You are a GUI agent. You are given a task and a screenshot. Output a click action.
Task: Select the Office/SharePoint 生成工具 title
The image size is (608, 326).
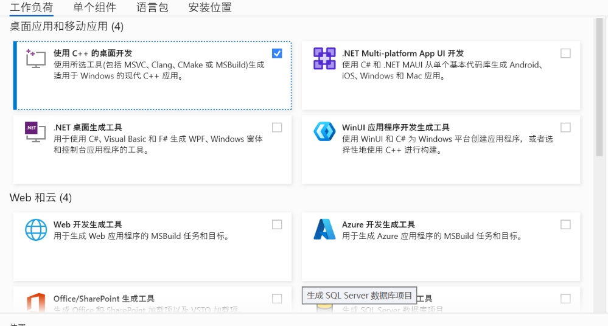tap(104, 299)
